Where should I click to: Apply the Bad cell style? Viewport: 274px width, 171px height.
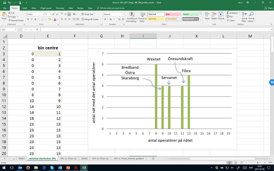(173, 14)
